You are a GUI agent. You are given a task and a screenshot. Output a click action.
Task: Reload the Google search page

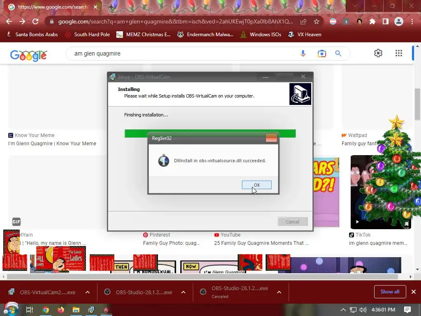pos(35,21)
